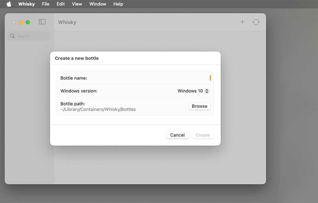Viewport: 318px width, 203px height.
Task: Open the Whisky application menu
Action: tap(27, 4)
